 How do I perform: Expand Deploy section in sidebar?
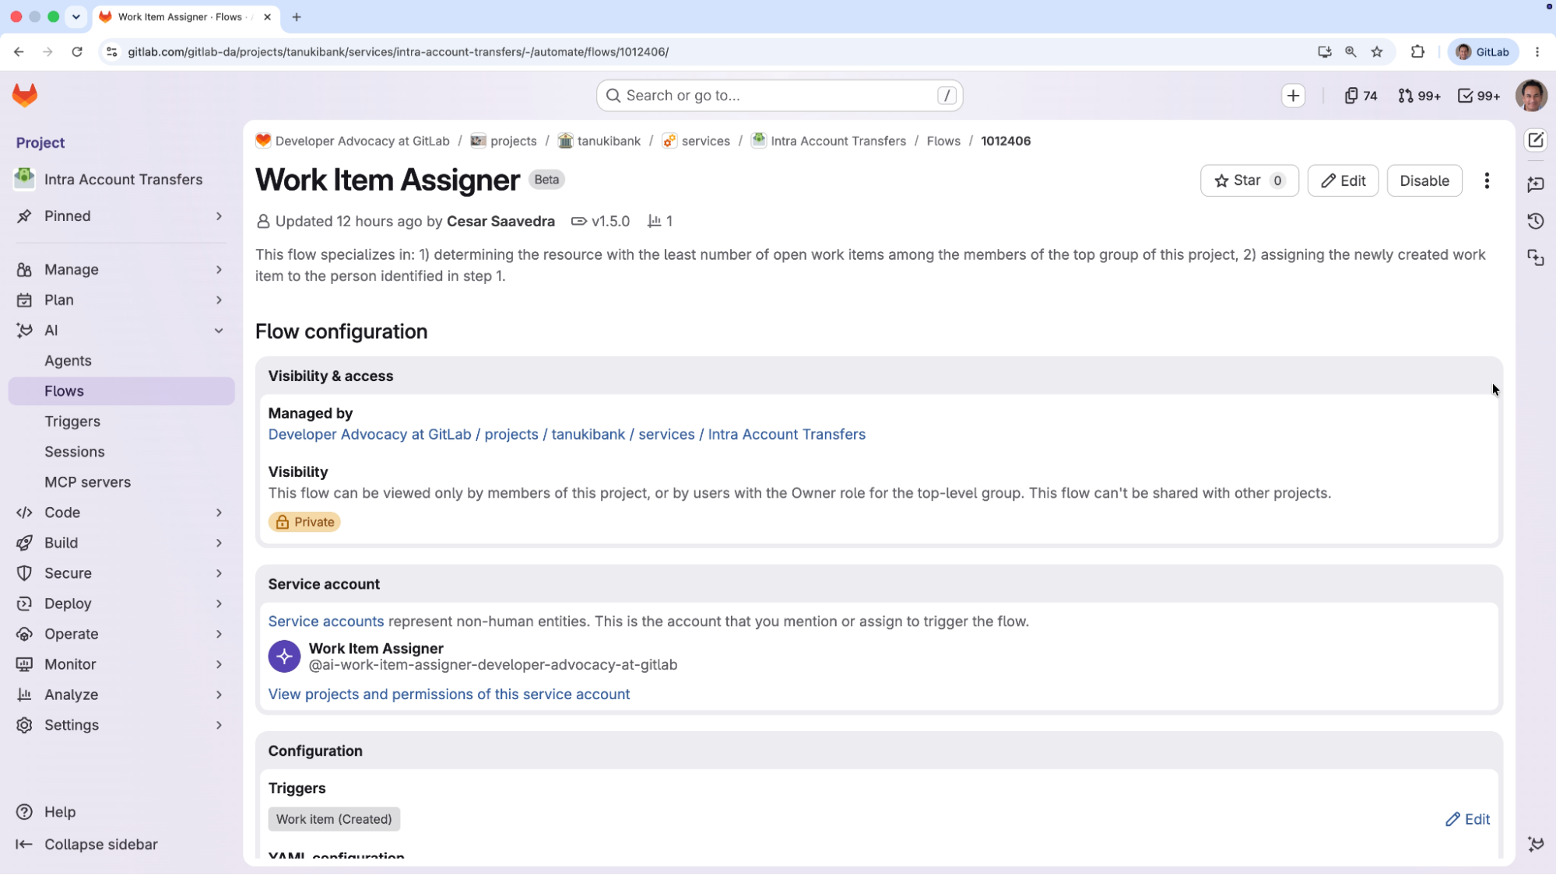pyautogui.click(x=121, y=604)
